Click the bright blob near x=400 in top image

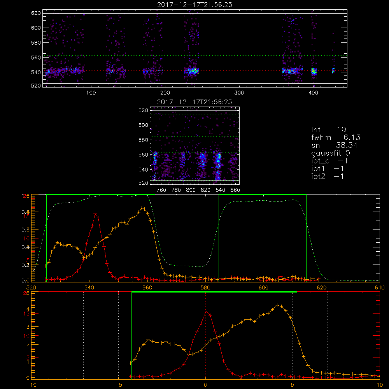coord(314,71)
